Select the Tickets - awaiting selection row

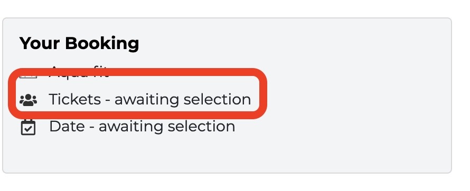click(x=135, y=99)
